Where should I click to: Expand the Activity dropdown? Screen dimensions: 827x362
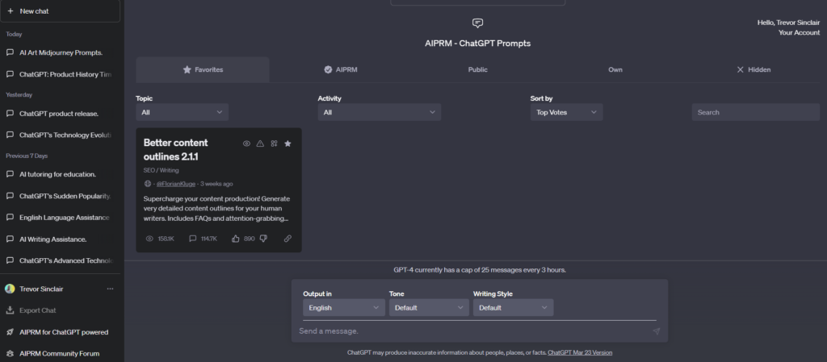click(x=379, y=113)
